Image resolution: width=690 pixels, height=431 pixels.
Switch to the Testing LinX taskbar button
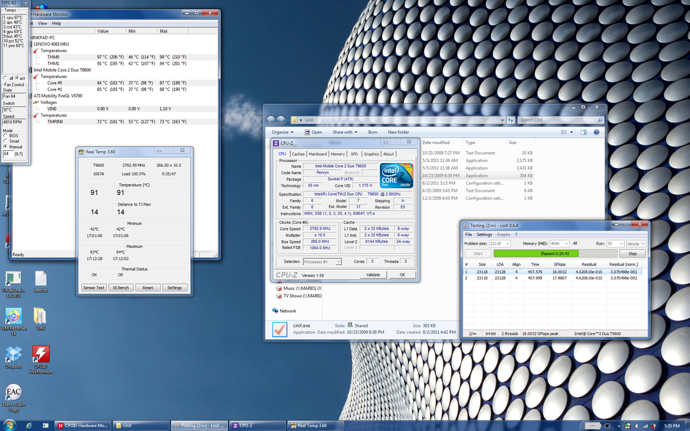200,426
